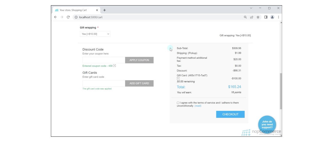333x142 pixels.
Task: Share this page icon
Action: [252, 17]
